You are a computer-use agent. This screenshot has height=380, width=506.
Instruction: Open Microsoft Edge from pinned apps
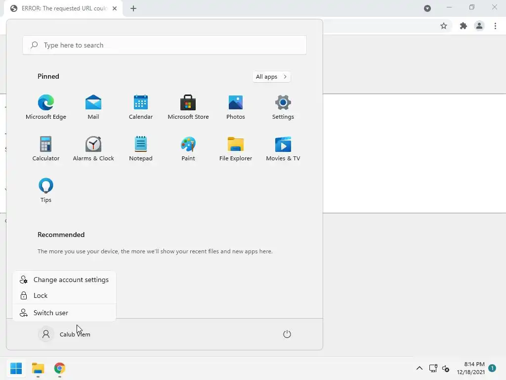pos(46,107)
